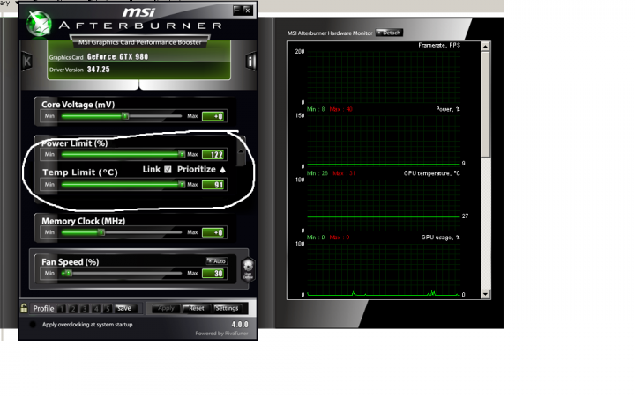Click the Fan Speed value field showing 30
This screenshot has width=635, height=396.
[x=213, y=273]
